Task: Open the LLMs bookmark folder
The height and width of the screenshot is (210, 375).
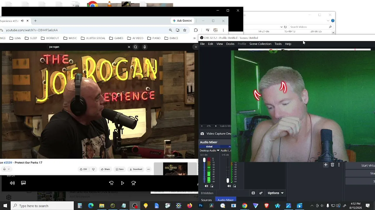Action: pyautogui.click(x=15, y=38)
